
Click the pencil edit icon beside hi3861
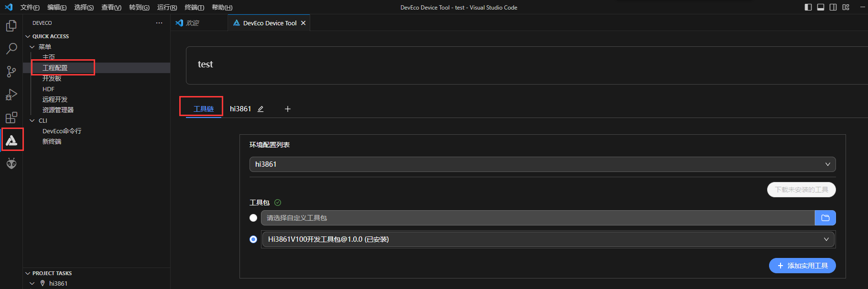pyautogui.click(x=260, y=109)
